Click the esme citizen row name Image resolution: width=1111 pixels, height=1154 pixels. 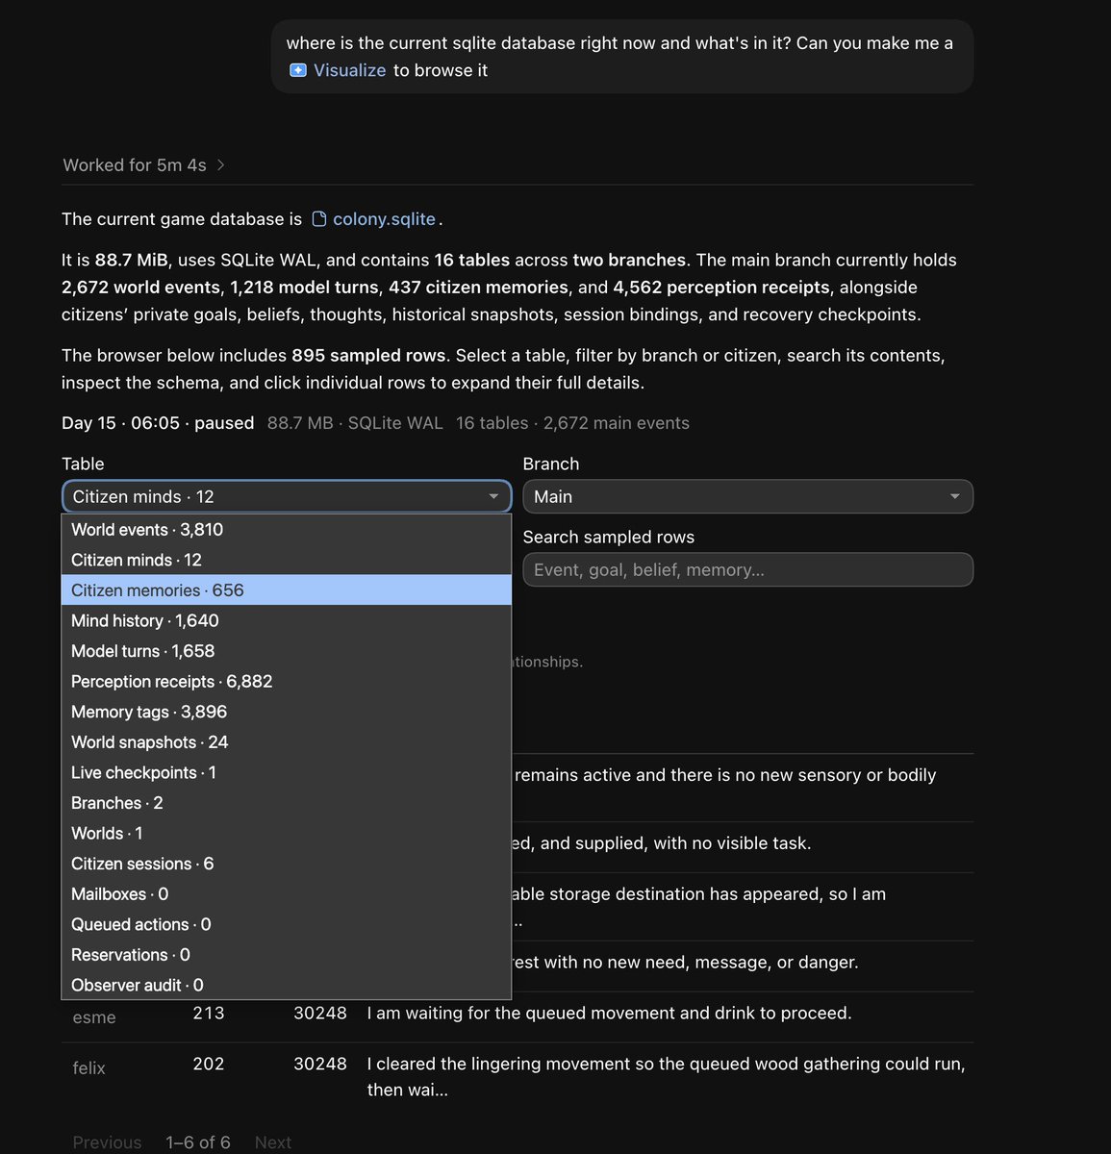[x=94, y=1017]
